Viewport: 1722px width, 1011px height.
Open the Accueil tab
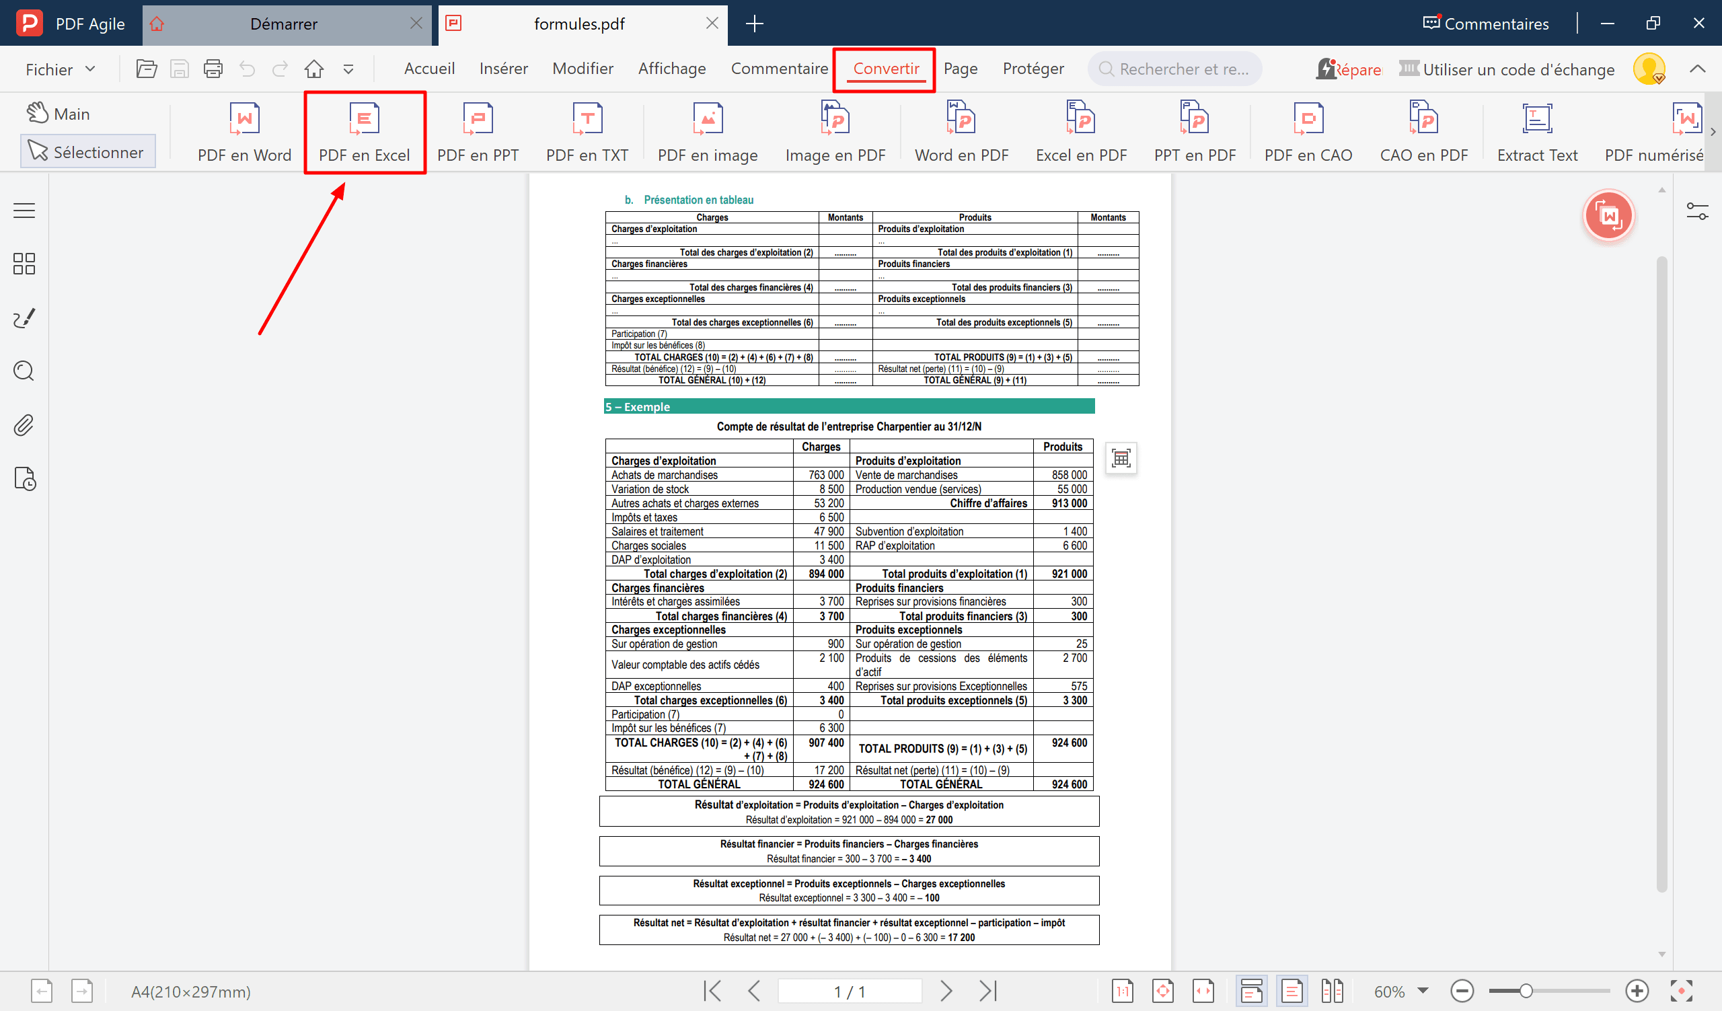[429, 69]
